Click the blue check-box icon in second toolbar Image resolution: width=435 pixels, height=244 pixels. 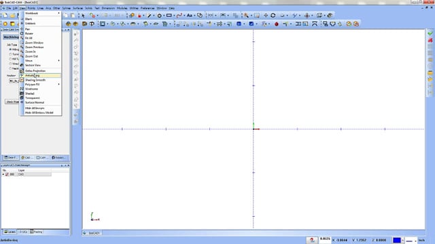pos(251,24)
